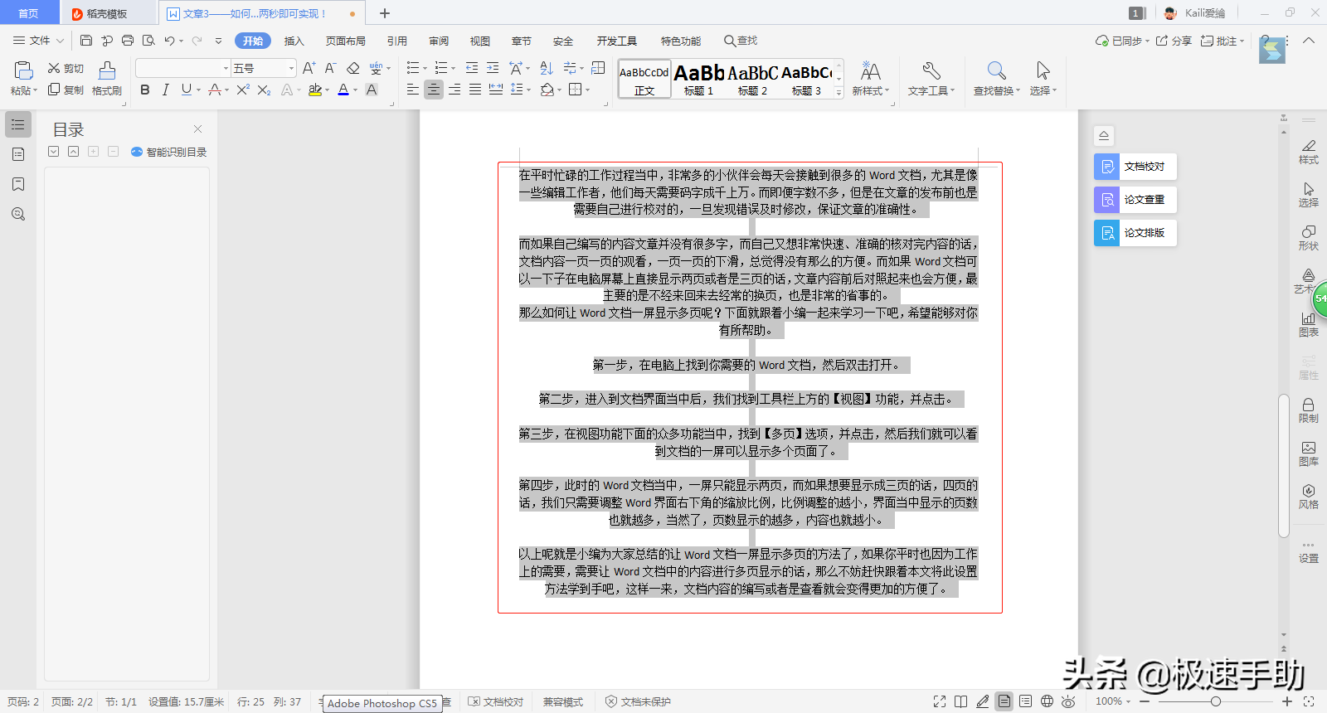The width and height of the screenshot is (1327, 713).
Task: Close the 目录 outline pane
Action: pyautogui.click(x=197, y=129)
